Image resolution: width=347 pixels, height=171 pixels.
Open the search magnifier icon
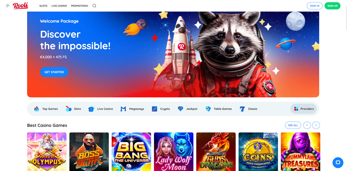tap(94, 5)
